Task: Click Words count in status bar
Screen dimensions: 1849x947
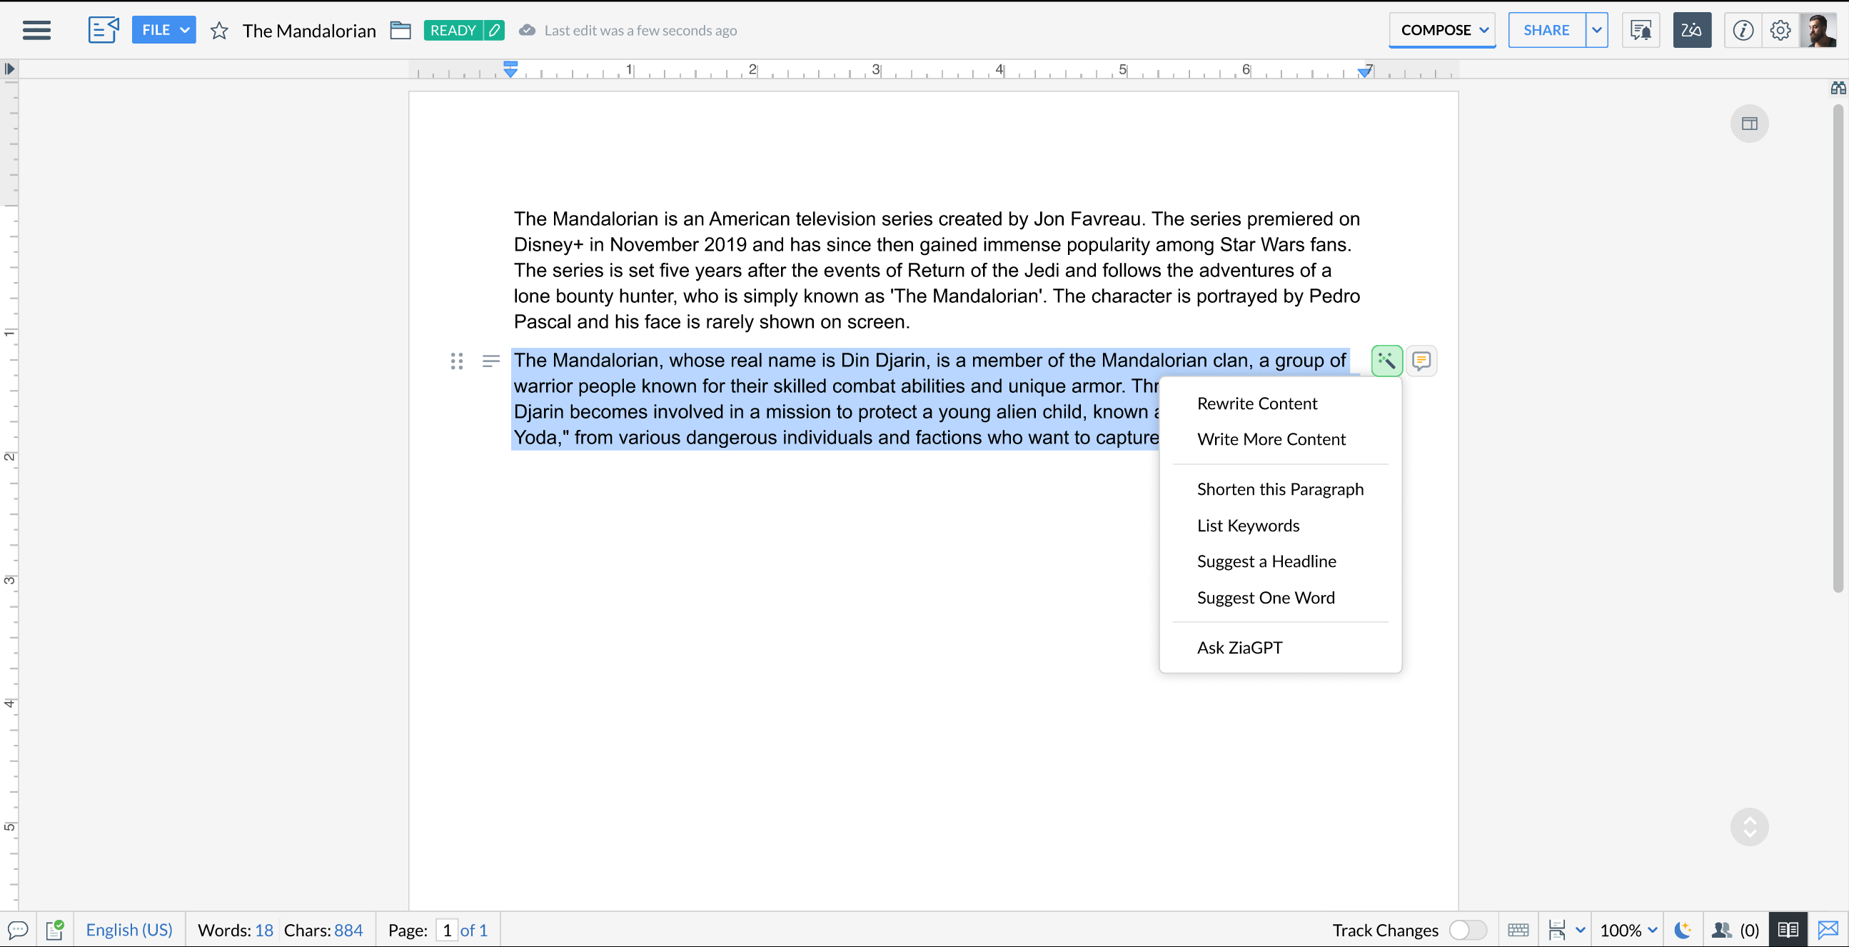Action: 236,930
